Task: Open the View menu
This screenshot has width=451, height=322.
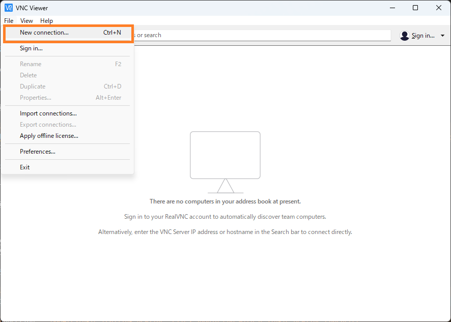Action: (26, 21)
